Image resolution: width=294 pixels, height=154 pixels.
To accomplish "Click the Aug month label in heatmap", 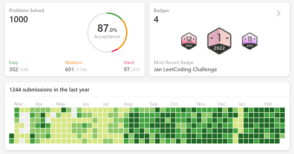I will (x=128, y=104).
